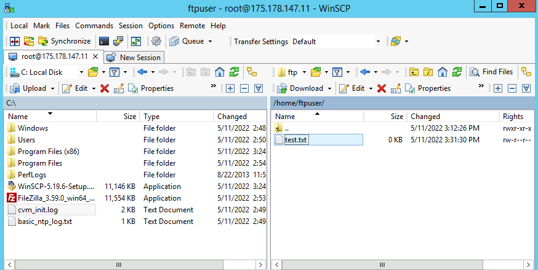Viewport: 538px width, 270px height.
Task: Click the keep remote directory up to date icon
Action: pyautogui.click(x=136, y=41)
